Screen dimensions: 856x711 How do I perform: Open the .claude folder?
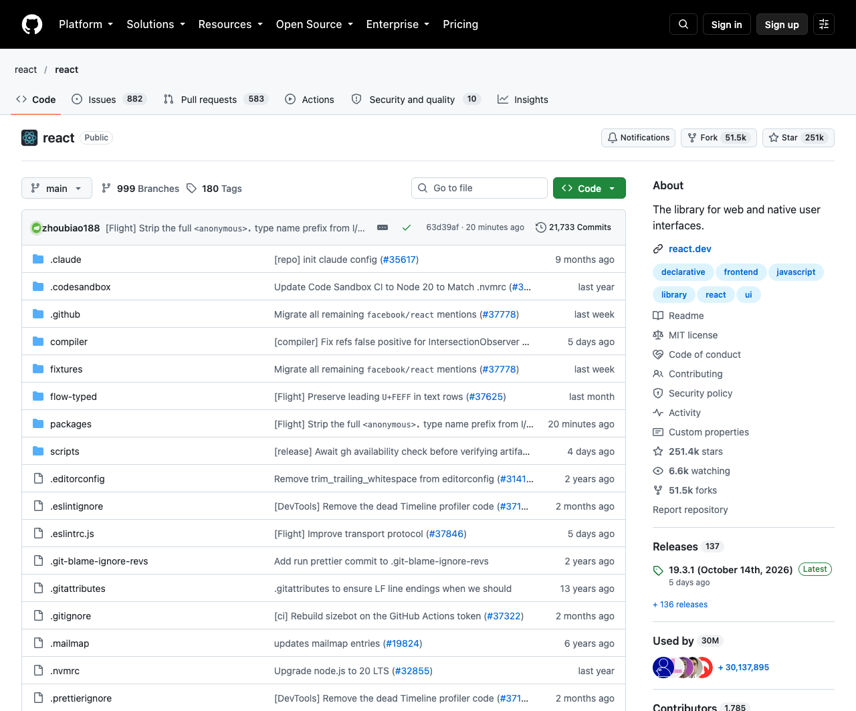point(66,260)
